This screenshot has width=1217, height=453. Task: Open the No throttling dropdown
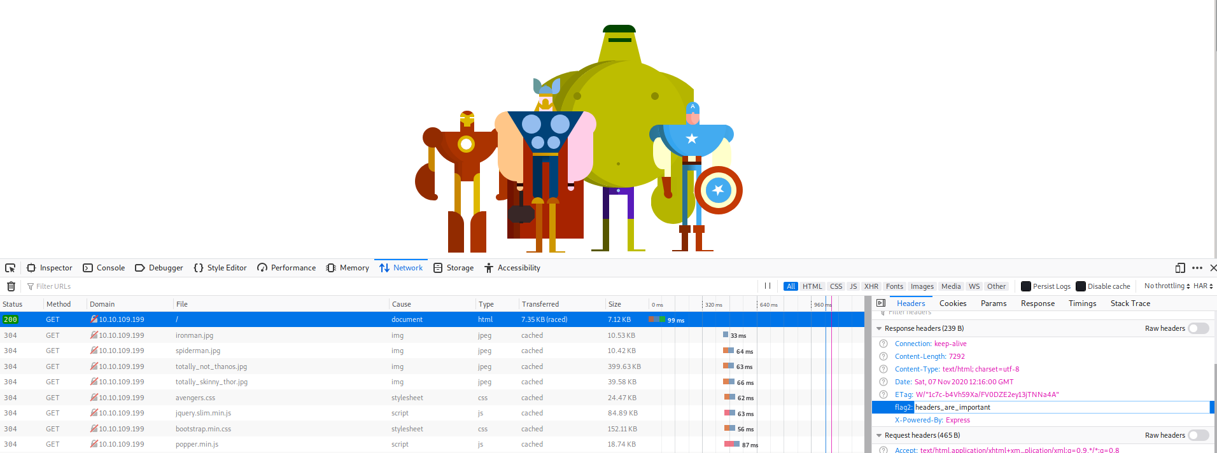click(1166, 286)
